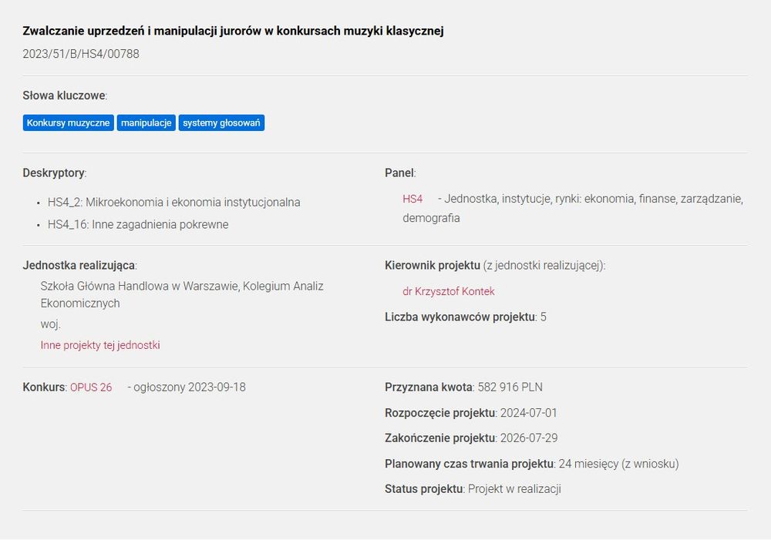Click the Szkoła Główna Handlowa unit name

[182, 287]
